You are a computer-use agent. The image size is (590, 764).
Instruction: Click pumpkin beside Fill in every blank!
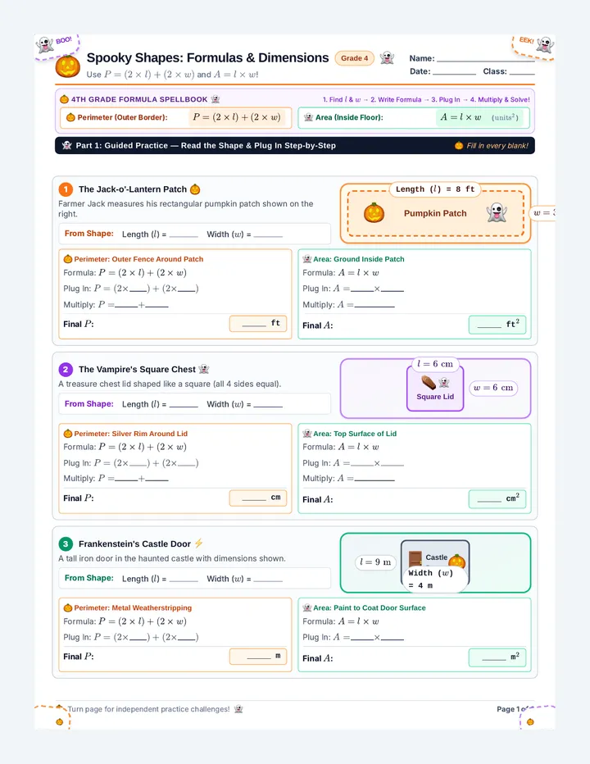(x=458, y=146)
